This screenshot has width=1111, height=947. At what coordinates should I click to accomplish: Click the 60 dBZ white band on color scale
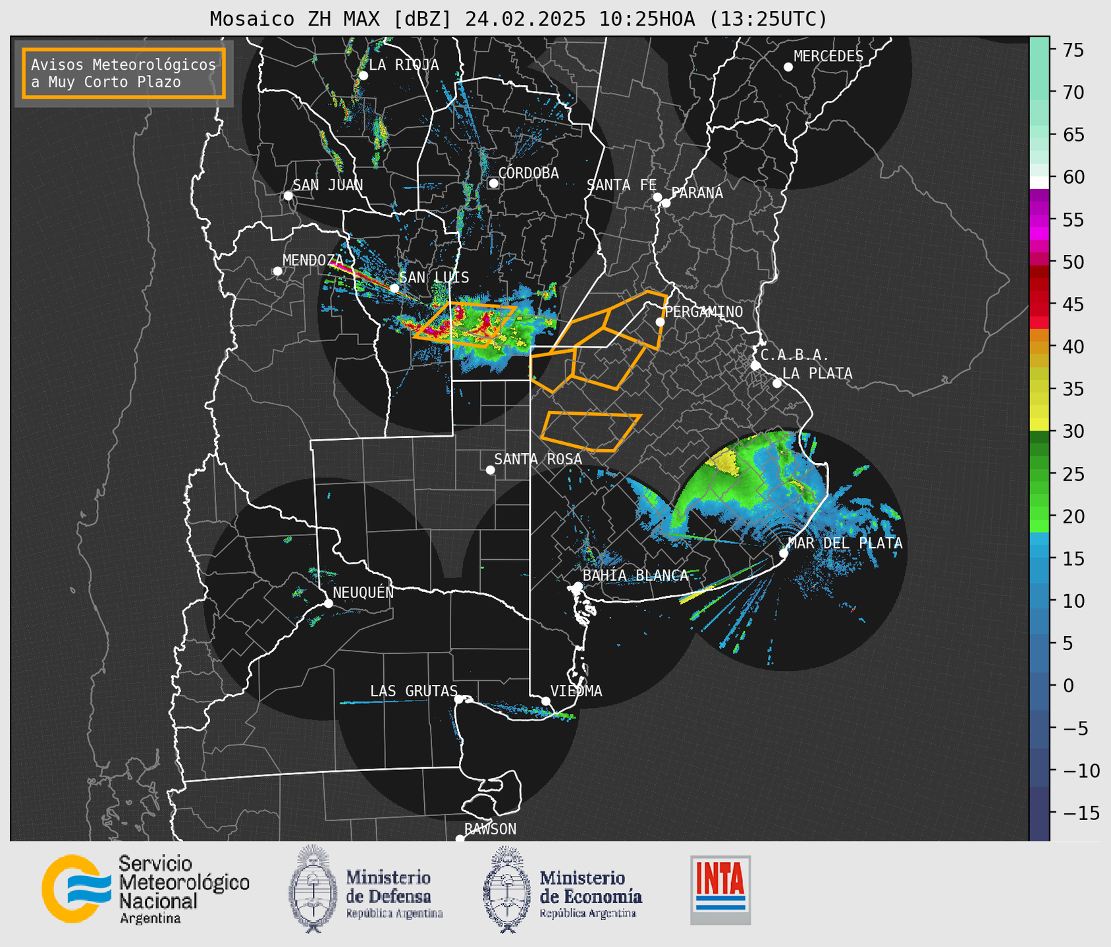click(x=1039, y=182)
